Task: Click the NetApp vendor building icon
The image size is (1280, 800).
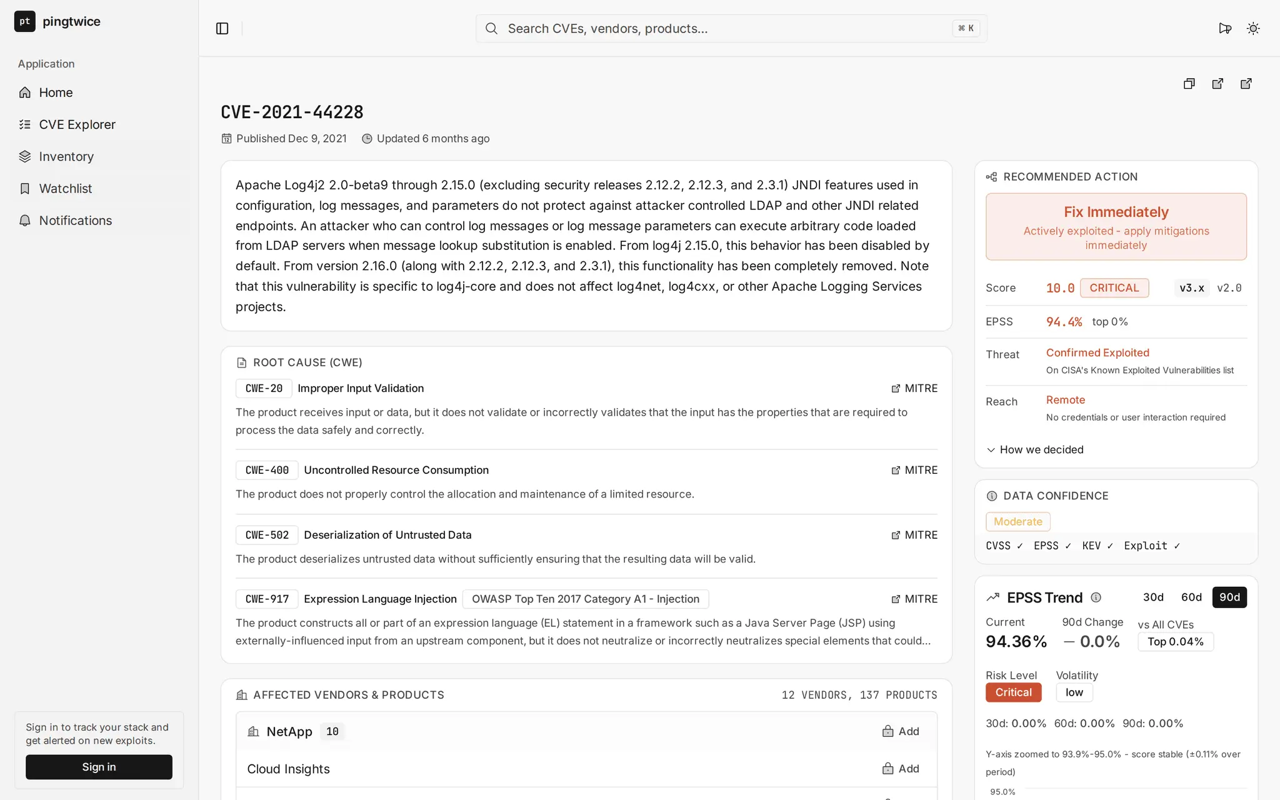Action: click(253, 731)
